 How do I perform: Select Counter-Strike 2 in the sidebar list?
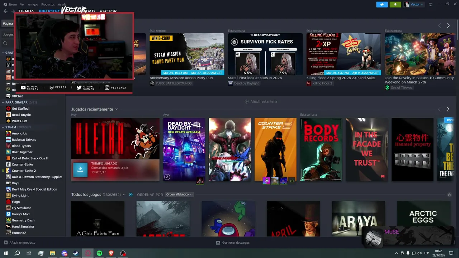tap(24, 171)
